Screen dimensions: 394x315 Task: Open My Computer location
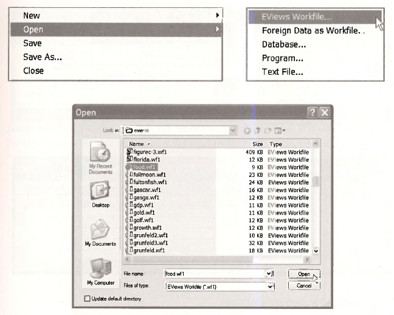[100, 272]
